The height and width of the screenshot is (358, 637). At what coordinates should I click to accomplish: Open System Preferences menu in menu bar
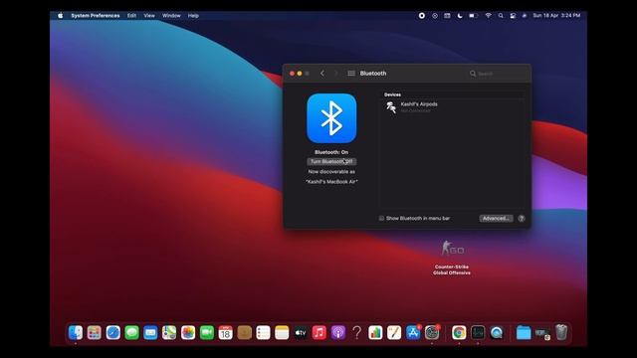[x=96, y=16]
